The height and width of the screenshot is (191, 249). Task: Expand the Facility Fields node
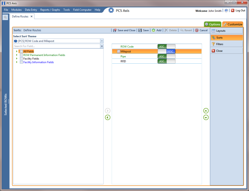(17, 59)
